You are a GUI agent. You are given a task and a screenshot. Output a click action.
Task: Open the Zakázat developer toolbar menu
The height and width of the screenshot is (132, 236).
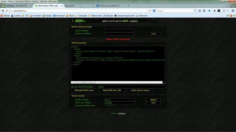point(6,15)
